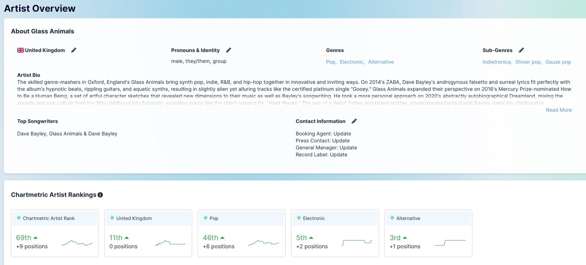586x265 pixels.
Task: Edit Contact Information pencil icon
Action: [x=354, y=121]
